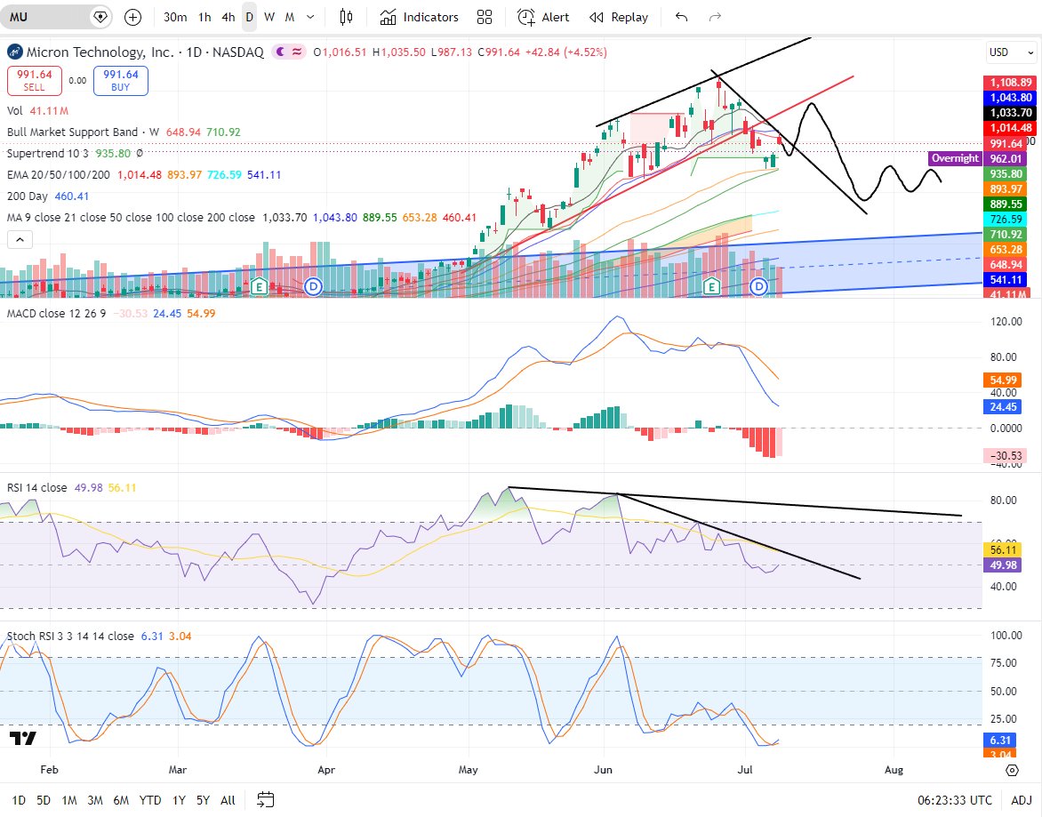Click the Stoch RSI 3 3 14 14 legend
This screenshot has width=1042, height=817.
click(x=70, y=636)
